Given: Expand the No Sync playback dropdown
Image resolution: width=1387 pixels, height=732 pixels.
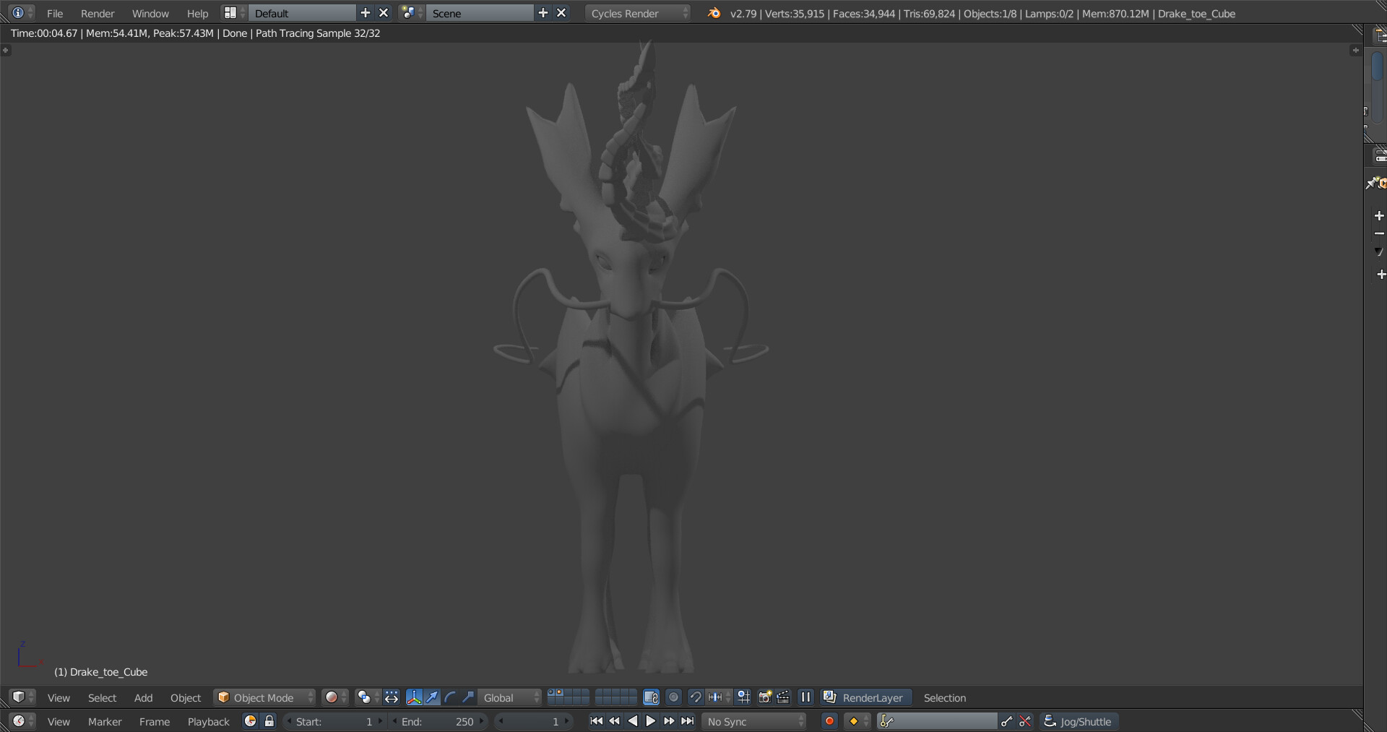Looking at the screenshot, I should click(x=754, y=721).
